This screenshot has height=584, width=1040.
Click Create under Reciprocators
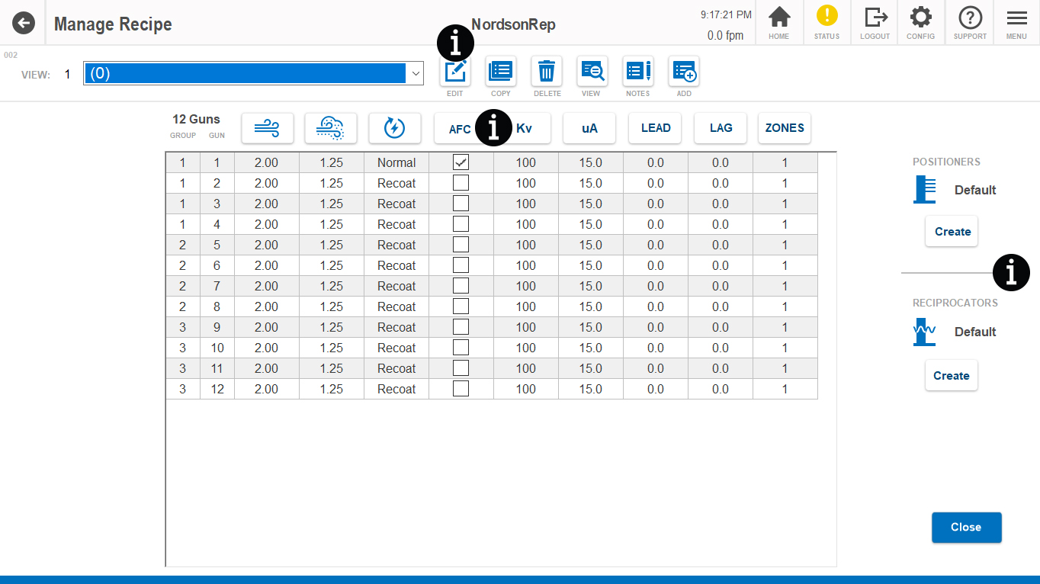(x=951, y=376)
